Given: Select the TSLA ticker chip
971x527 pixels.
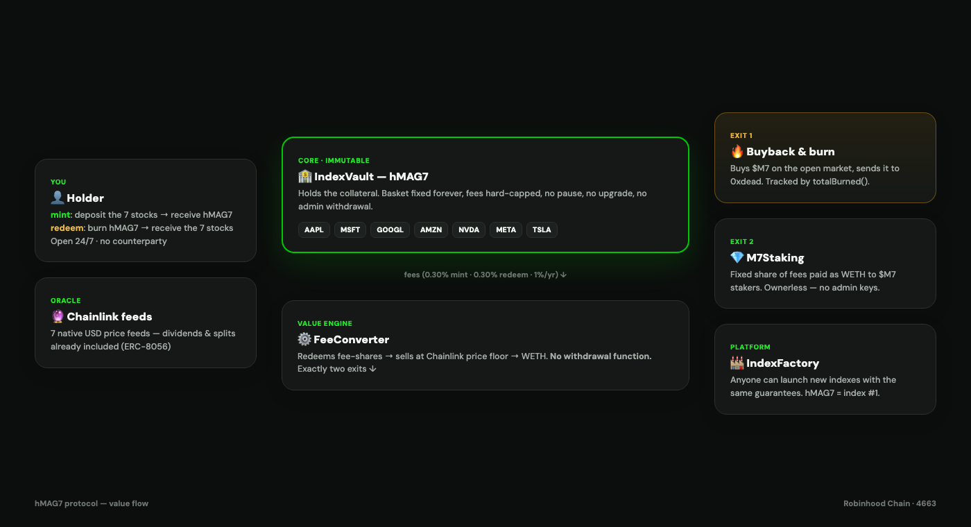Looking at the screenshot, I should [542, 230].
